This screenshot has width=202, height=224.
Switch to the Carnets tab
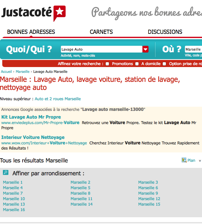[x=101, y=32]
